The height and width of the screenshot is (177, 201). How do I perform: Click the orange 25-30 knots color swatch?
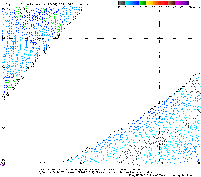coord(157,3)
